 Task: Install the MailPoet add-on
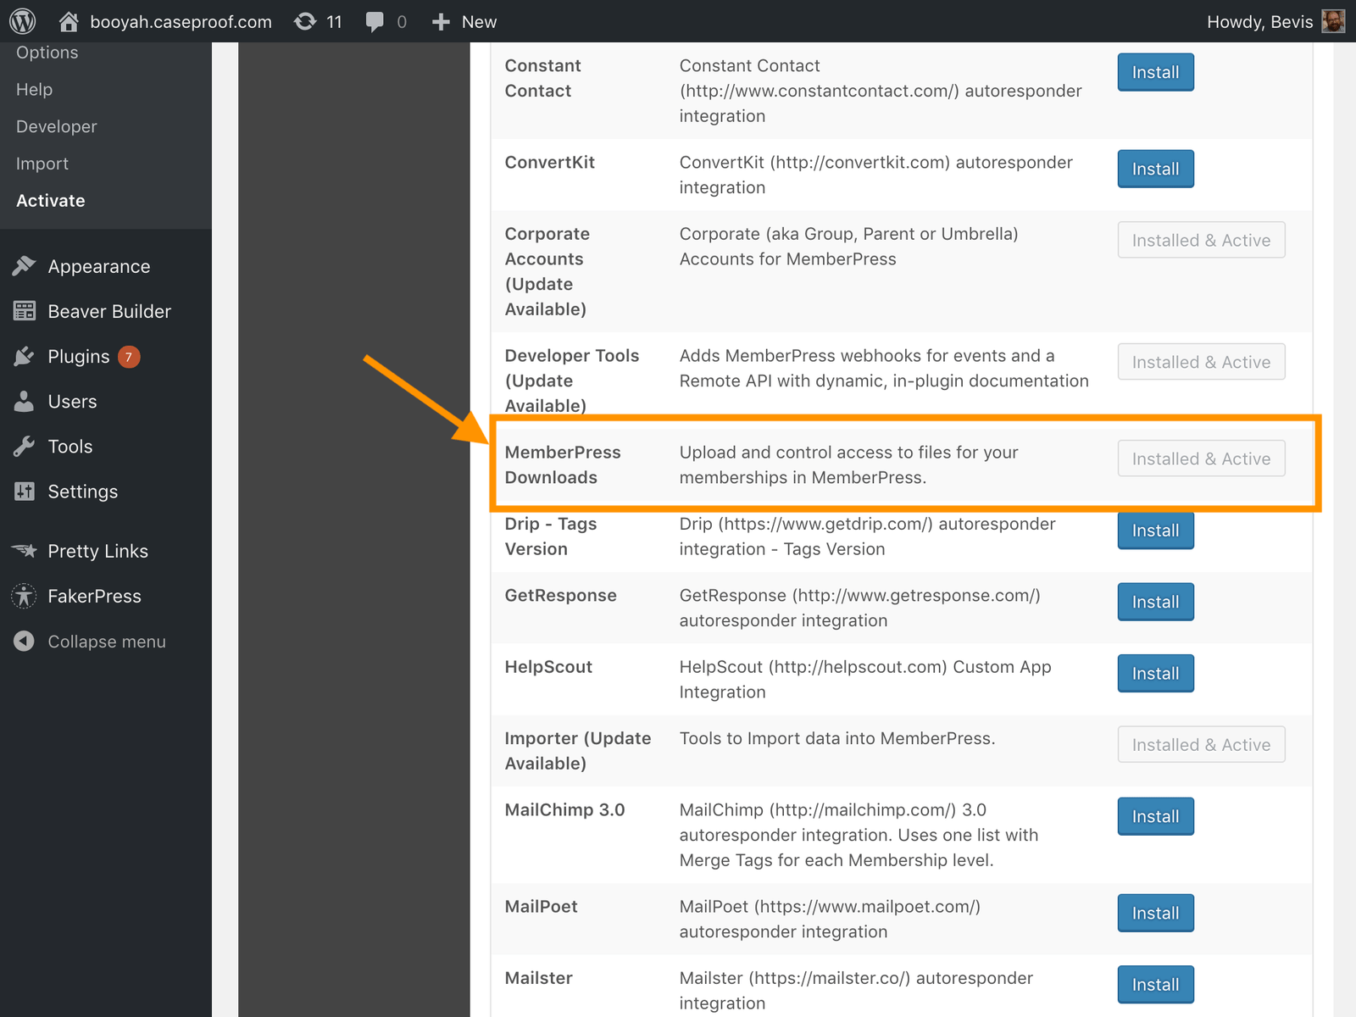point(1155,913)
